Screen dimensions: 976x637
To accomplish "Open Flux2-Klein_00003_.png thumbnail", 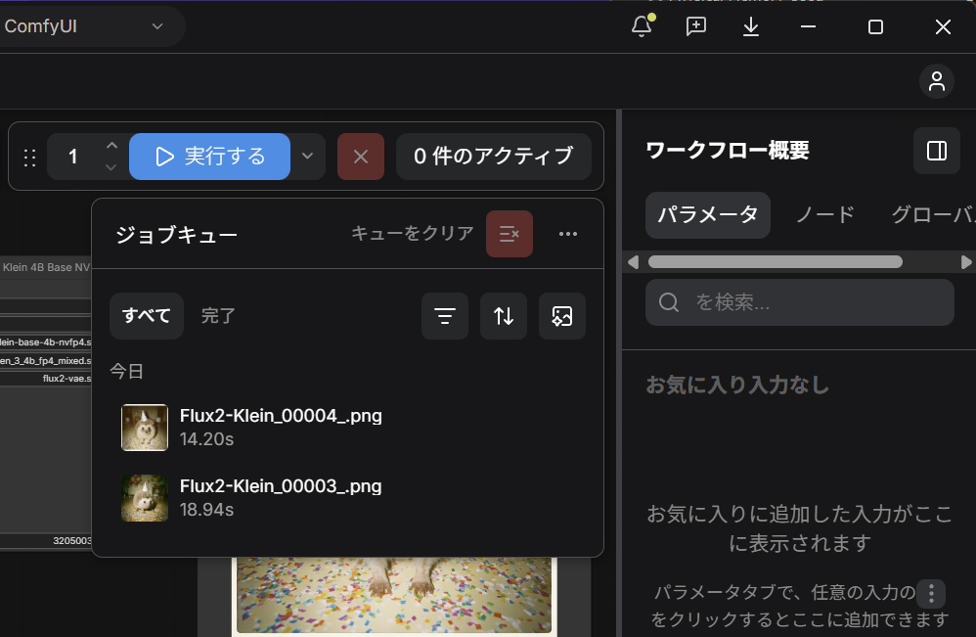I will (x=145, y=497).
